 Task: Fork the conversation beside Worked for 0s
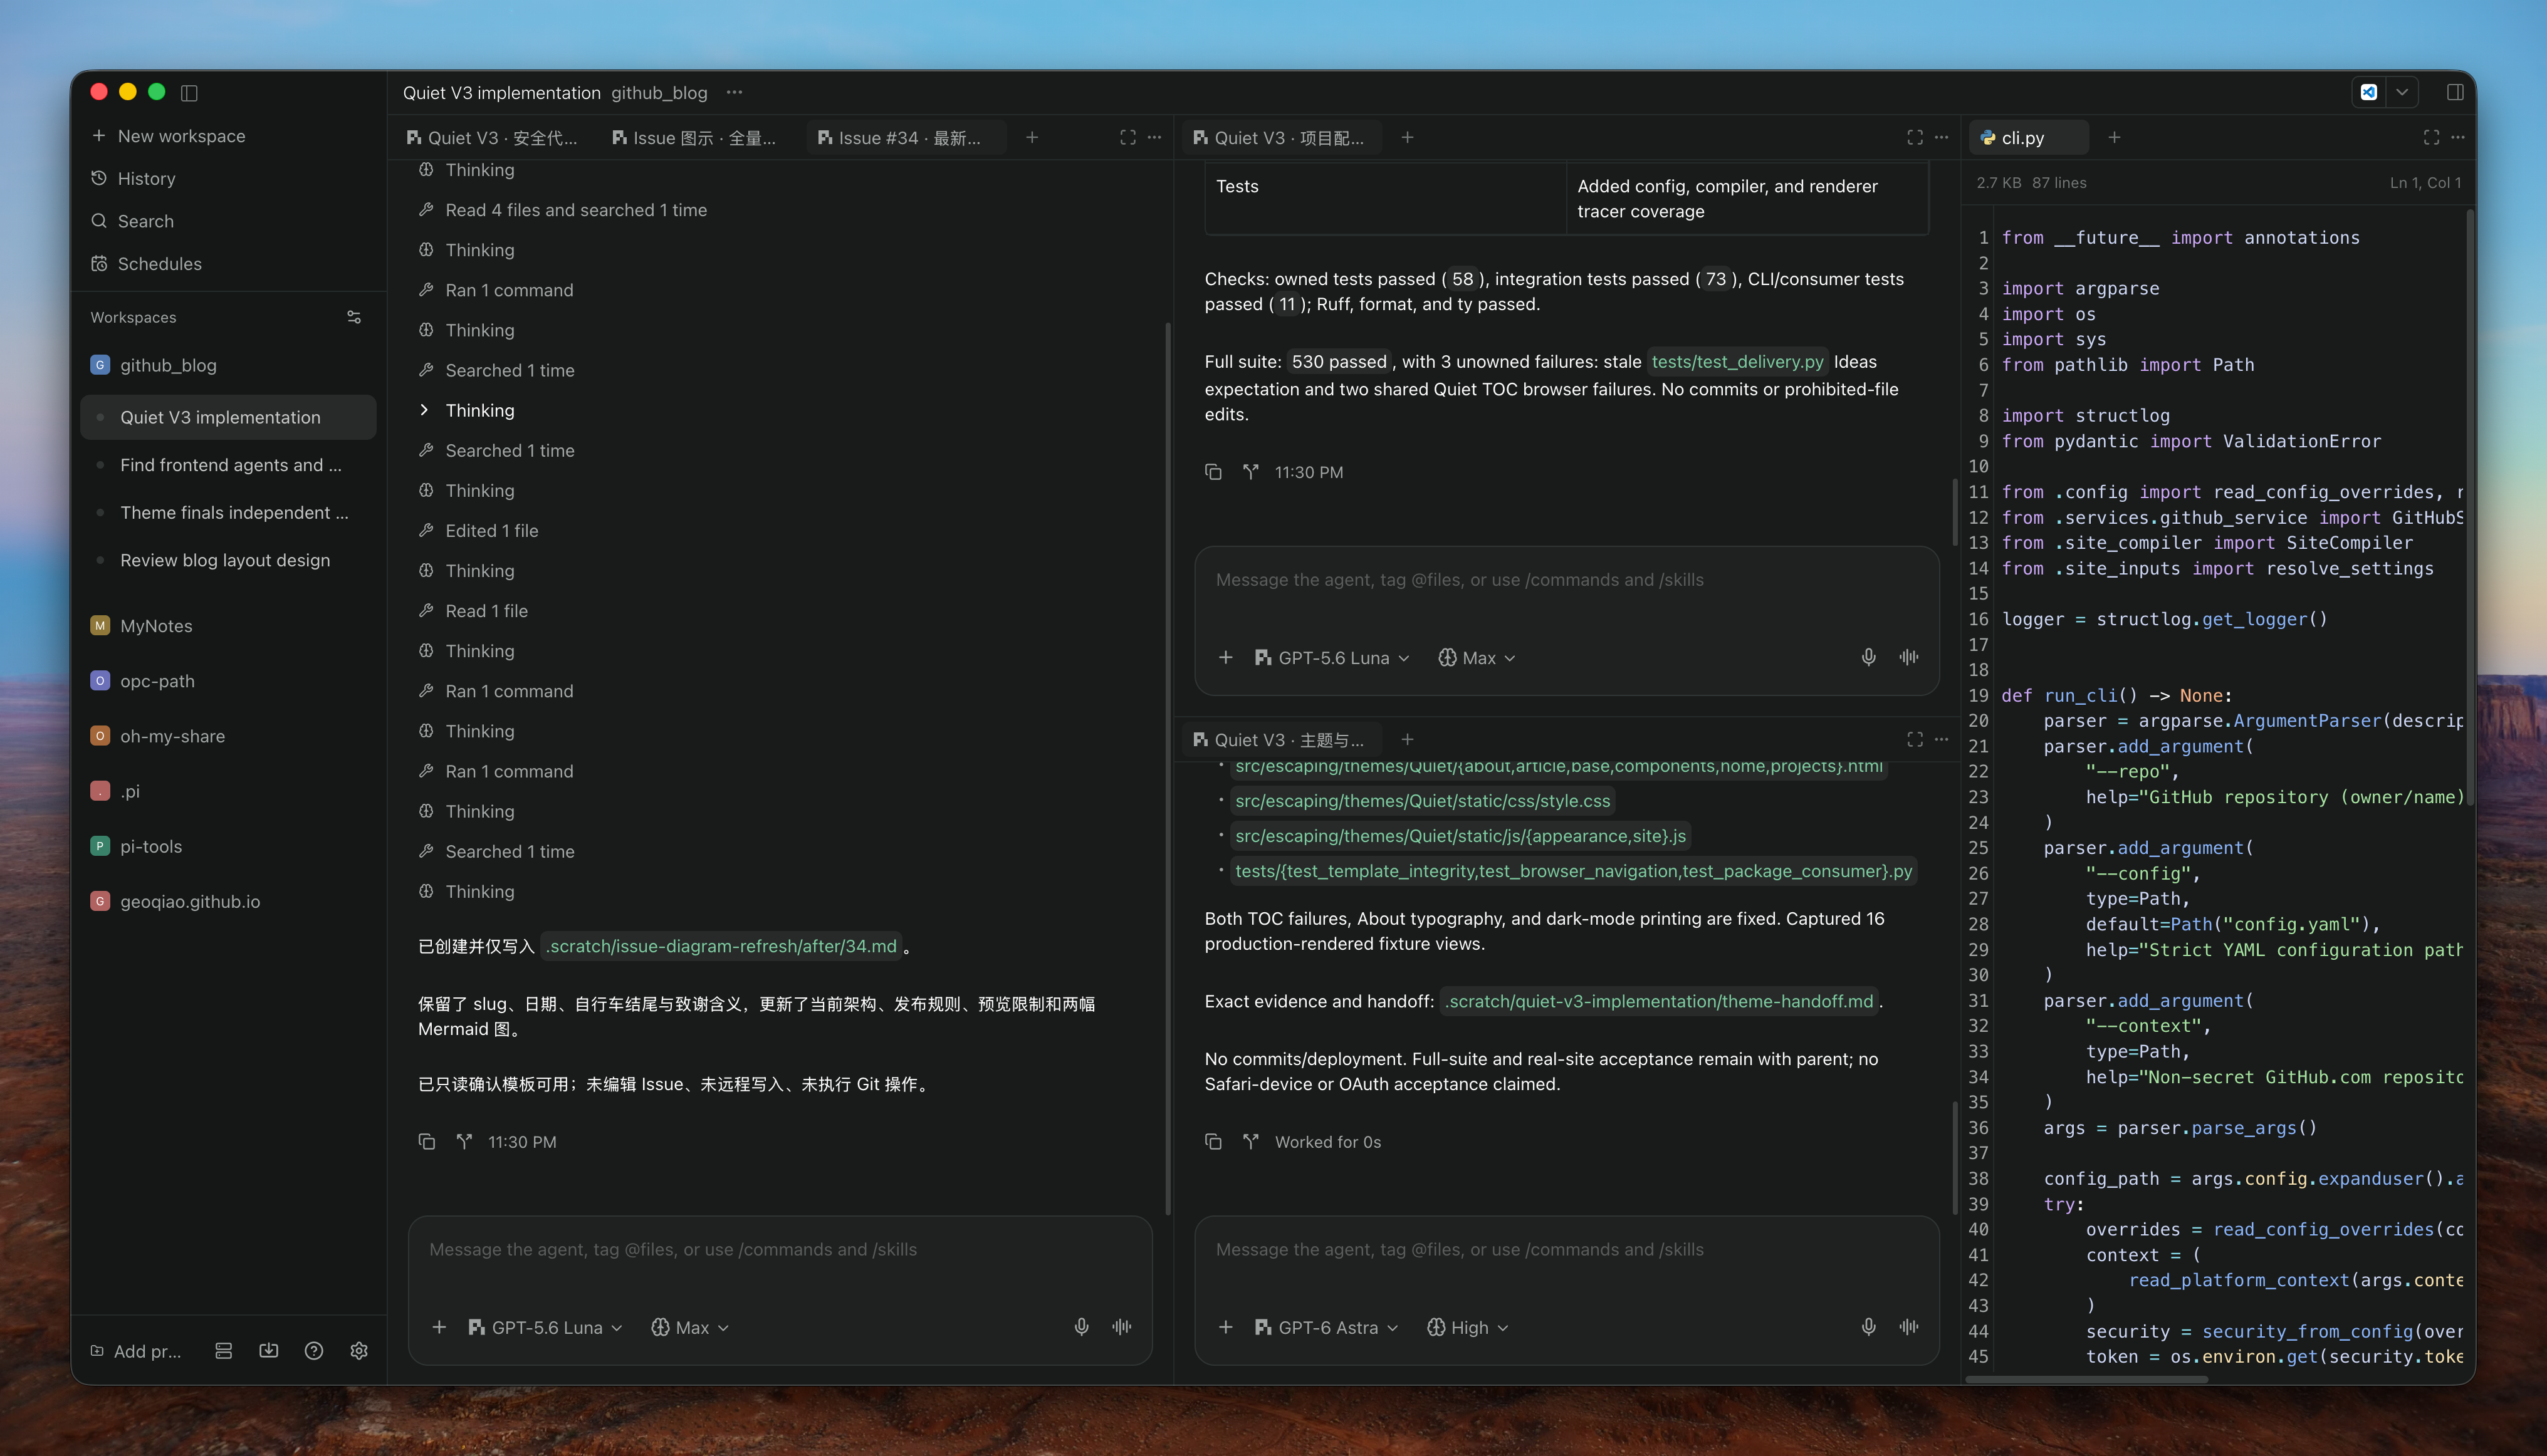(1250, 1141)
